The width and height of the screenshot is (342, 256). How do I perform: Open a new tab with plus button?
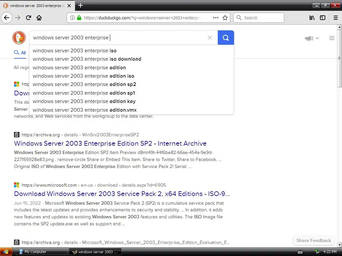pos(80,5)
